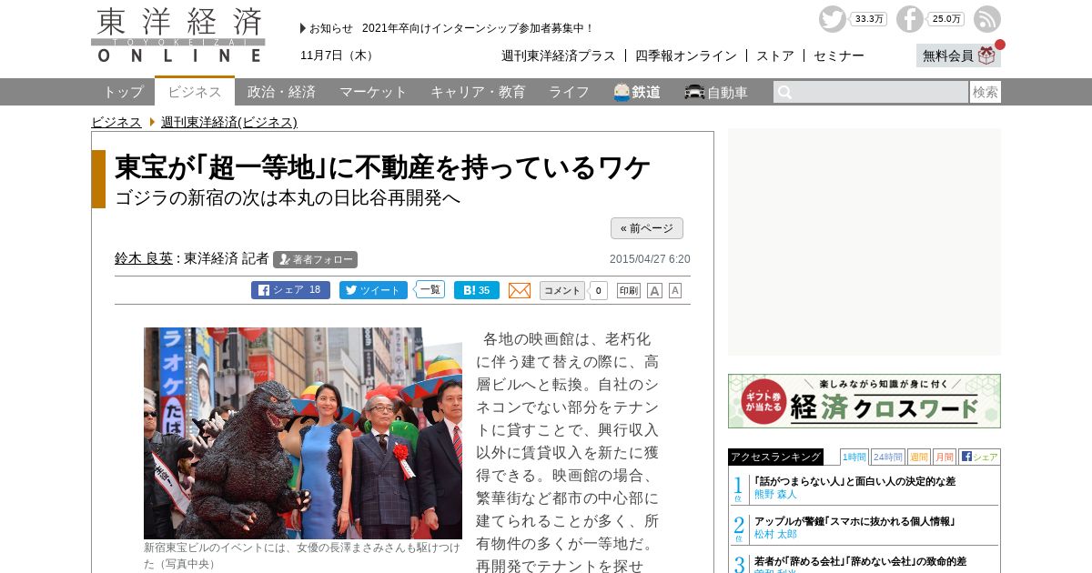Switch ranking to 24時間 tab
The height and width of the screenshot is (573, 1092).
(888, 457)
